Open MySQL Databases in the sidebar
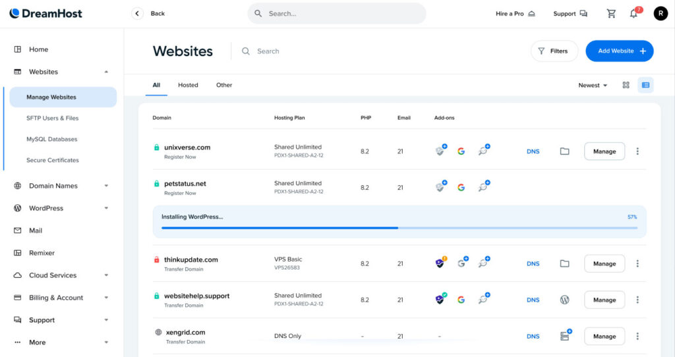The width and height of the screenshot is (675, 357). (x=51, y=140)
